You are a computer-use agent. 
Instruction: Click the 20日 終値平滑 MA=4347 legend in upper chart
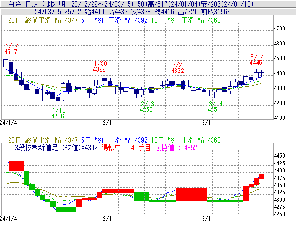(x=43, y=20)
